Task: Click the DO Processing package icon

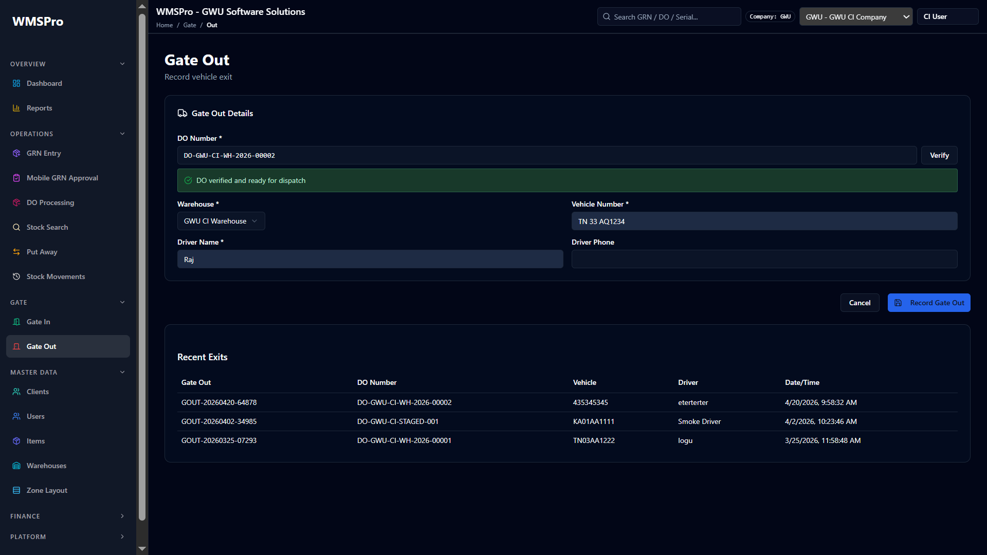Action: click(16, 202)
